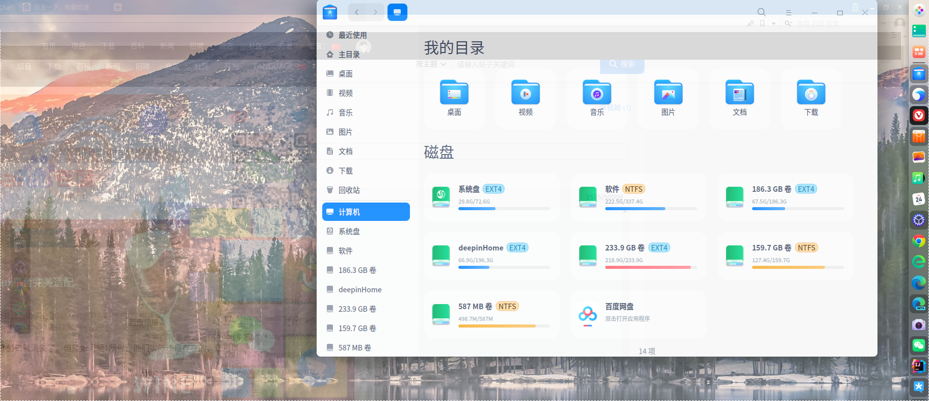Viewport: 929px width, 401px height.
Task: Open WeChat from the dock
Action: click(919, 345)
